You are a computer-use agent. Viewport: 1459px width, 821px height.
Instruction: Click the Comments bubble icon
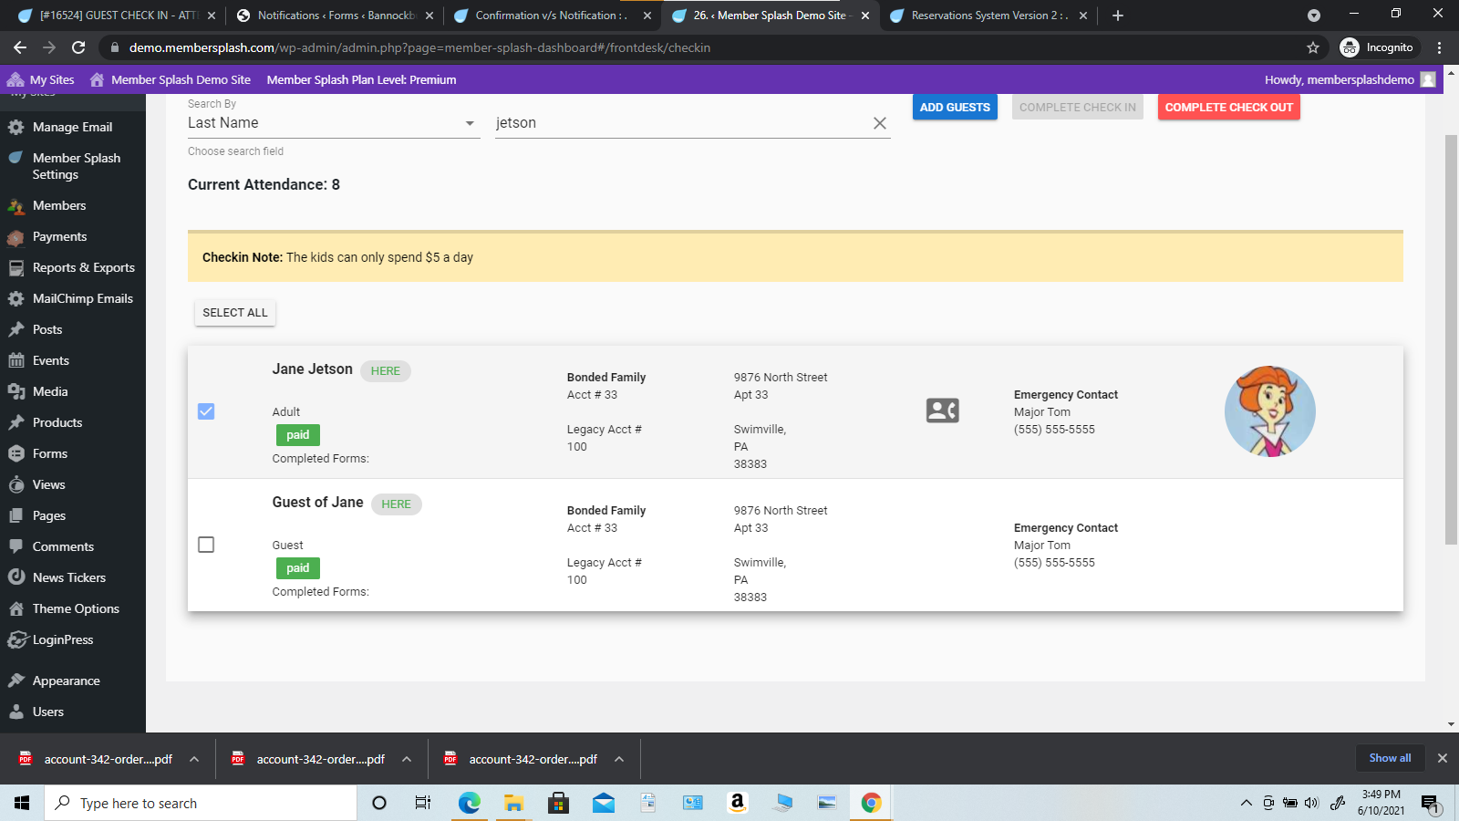pyautogui.click(x=16, y=546)
